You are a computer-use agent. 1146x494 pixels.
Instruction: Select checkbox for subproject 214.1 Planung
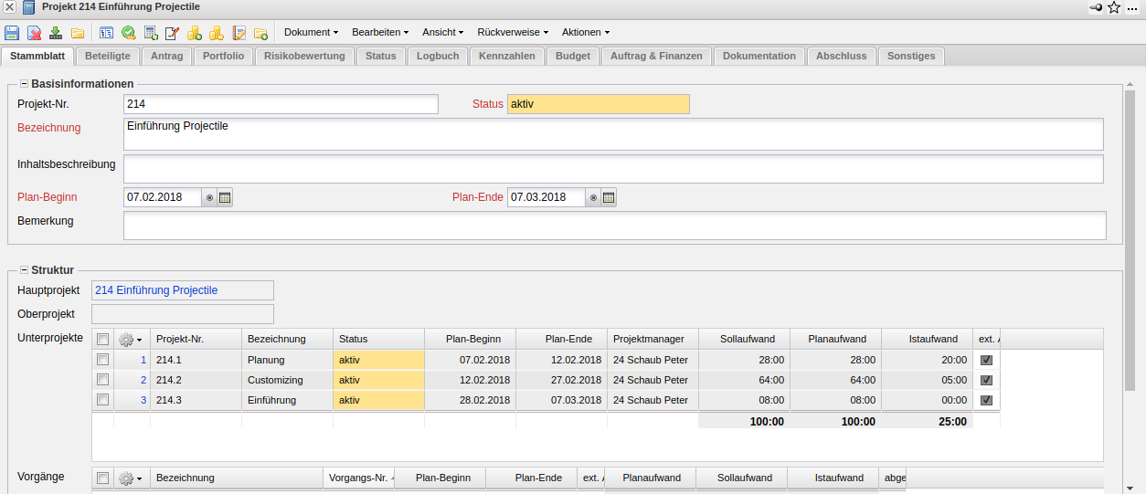point(102,360)
